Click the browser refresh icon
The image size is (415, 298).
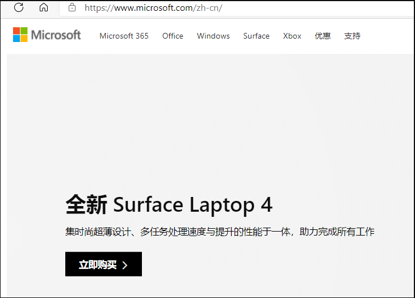pos(19,7)
